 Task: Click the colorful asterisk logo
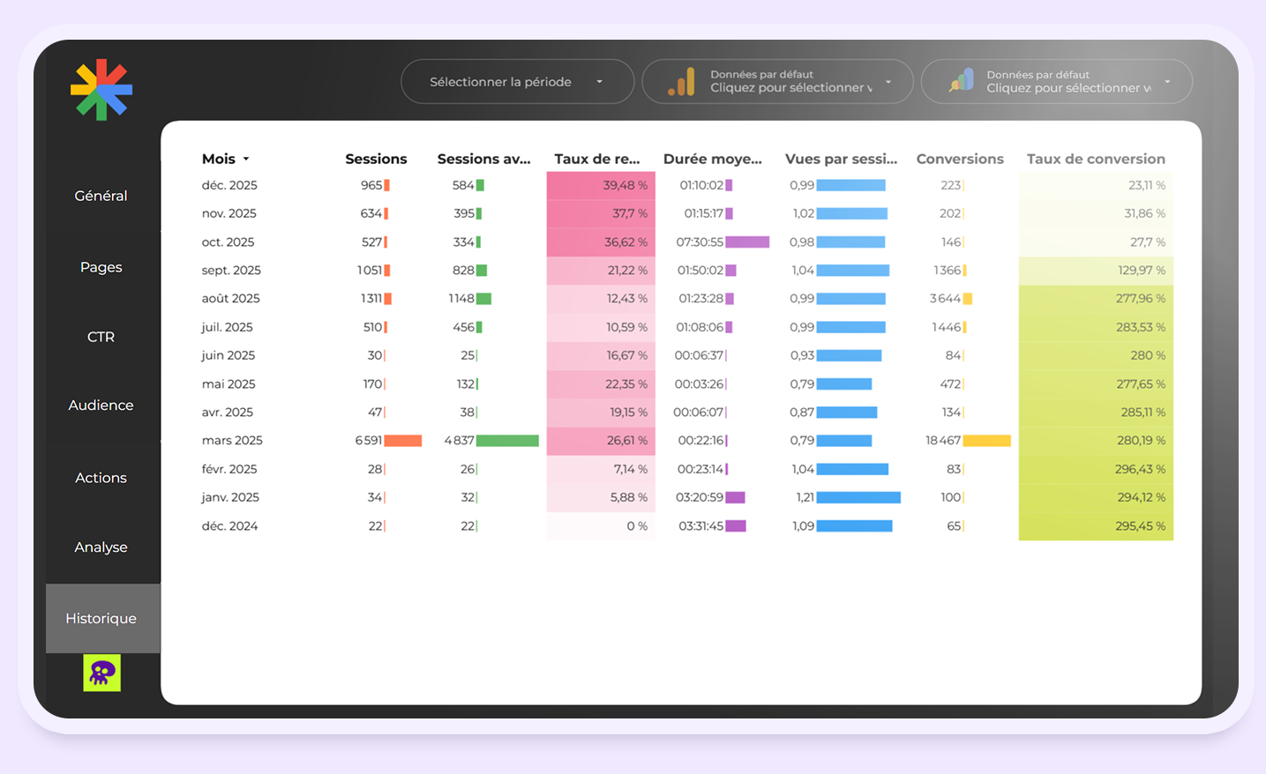click(101, 90)
